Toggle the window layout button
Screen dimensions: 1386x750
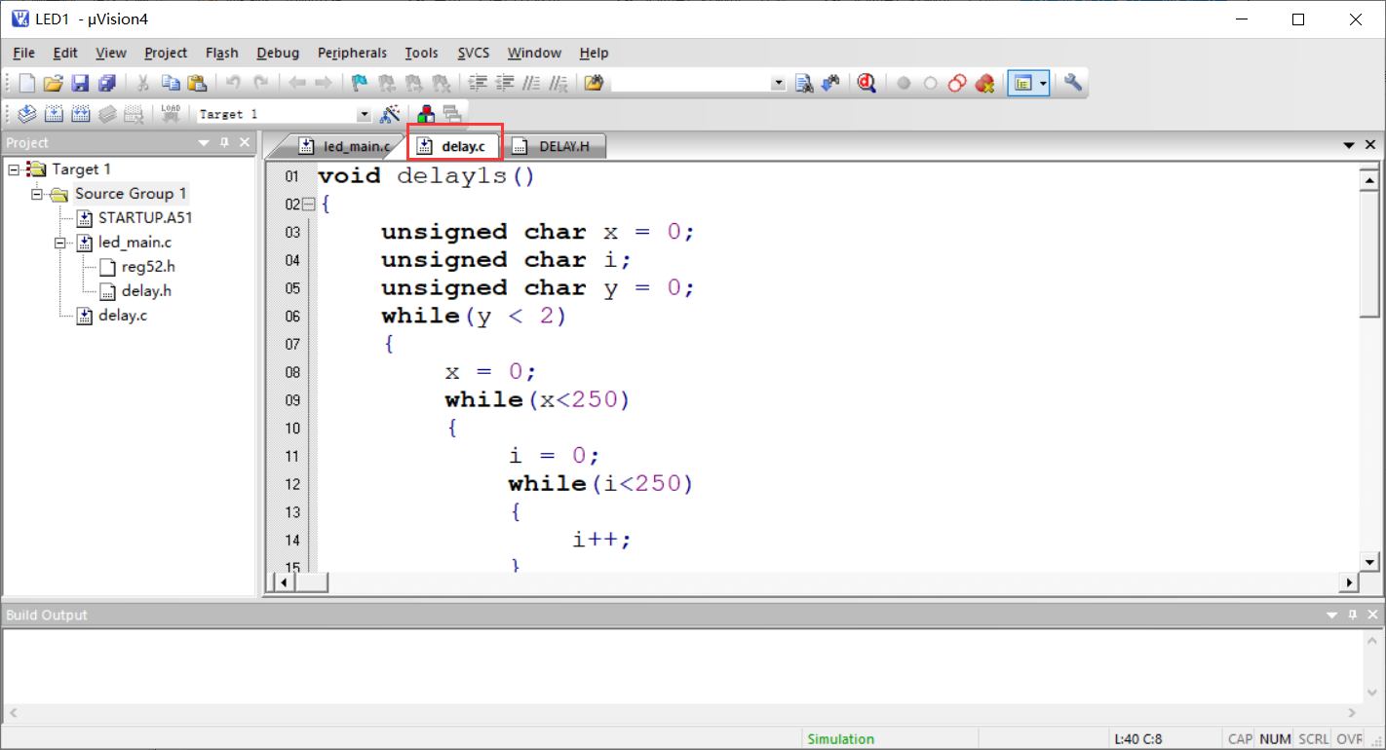(x=1022, y=84)
